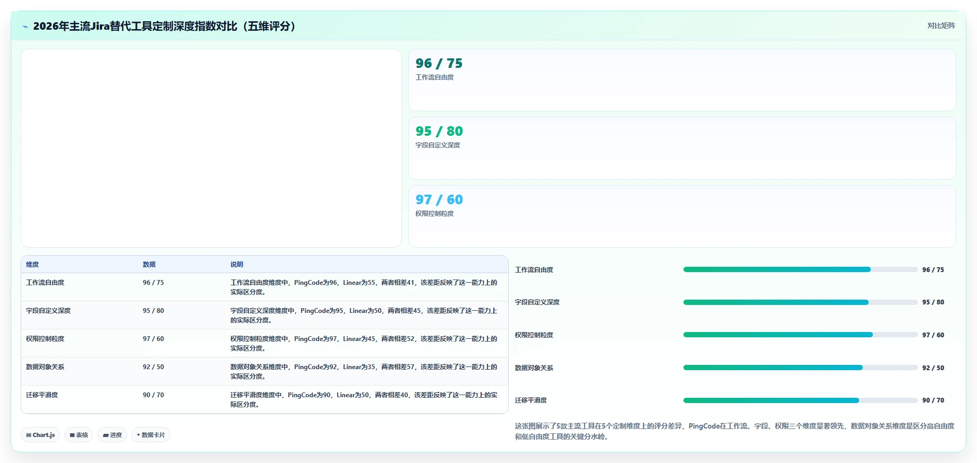Click 95 / 80 value right of progress bar
Image resolution: width=977 pixels, height=463 pixels.
(x=933, y=302)
